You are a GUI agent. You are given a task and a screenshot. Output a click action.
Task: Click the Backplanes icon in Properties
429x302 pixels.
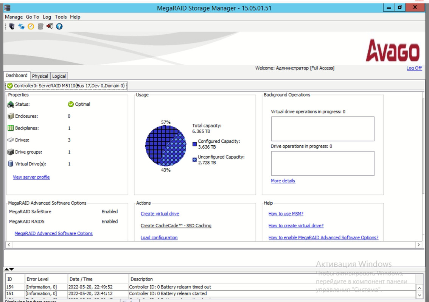click(11, 128)
